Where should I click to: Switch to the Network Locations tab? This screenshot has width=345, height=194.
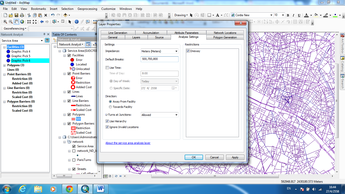pyautogui.click(x=225, y=33)
